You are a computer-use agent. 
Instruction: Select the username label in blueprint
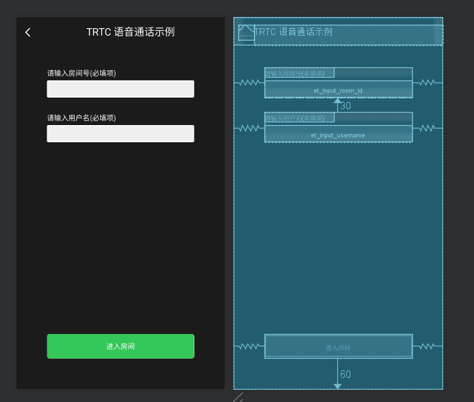tap(300, 118)
